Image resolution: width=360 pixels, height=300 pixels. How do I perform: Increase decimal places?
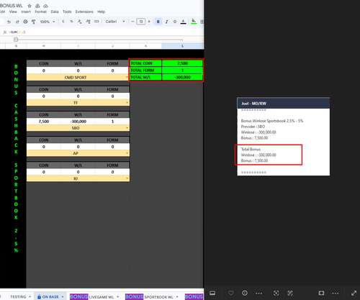point(88,22)
